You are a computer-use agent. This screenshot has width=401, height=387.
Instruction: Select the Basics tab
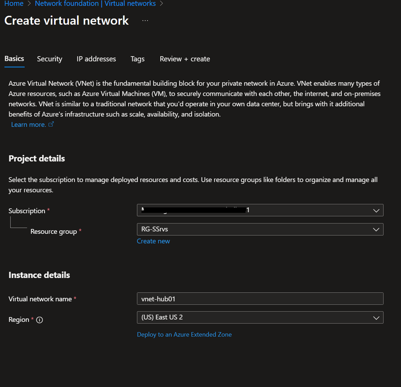click(x=14, y=59)
